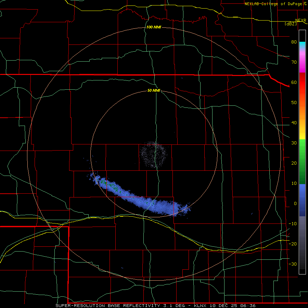
Task: Click the 100 NMI range ring label
Action: (154, 27)
